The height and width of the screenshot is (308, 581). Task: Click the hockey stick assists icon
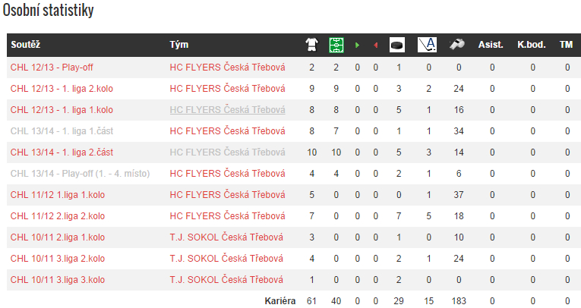[428, 46]
